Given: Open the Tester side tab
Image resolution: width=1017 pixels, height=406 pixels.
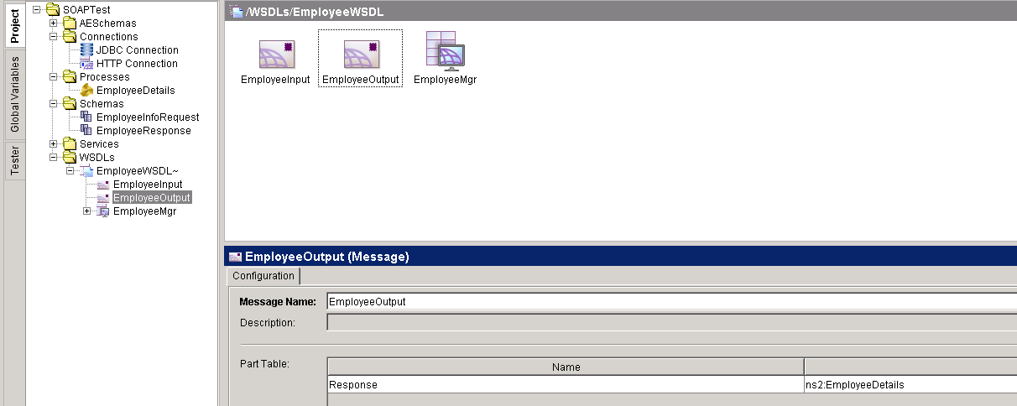Looking at the screenshot, I should (14, 160).
